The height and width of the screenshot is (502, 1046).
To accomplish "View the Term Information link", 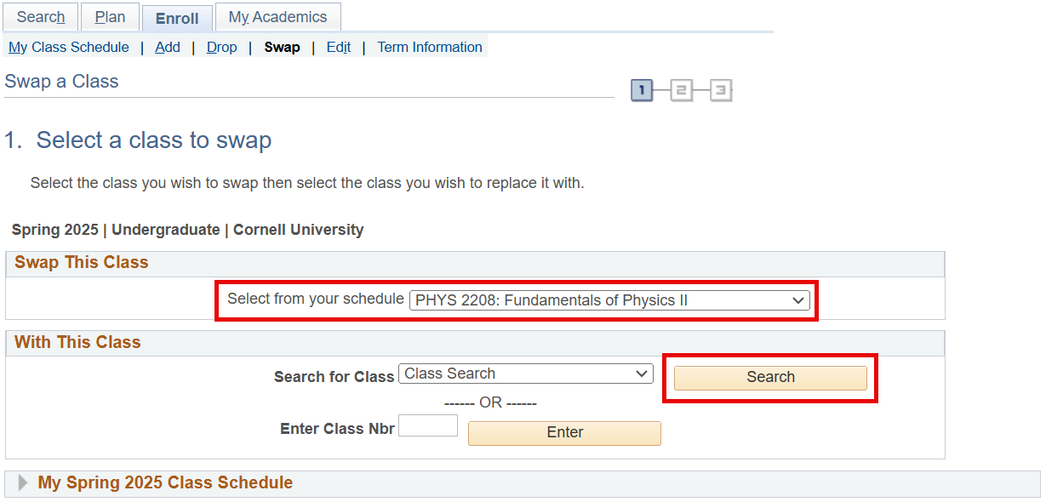I will tap(430, 48).
